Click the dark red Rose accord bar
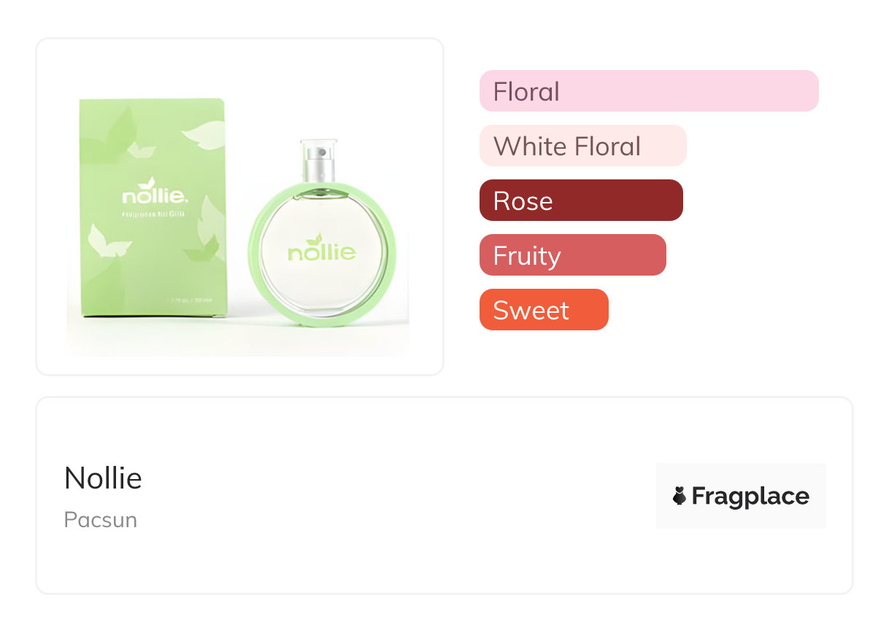The image size is (889, 630). click(580, 201)
